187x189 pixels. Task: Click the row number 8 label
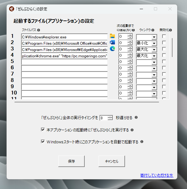point(12,80)
